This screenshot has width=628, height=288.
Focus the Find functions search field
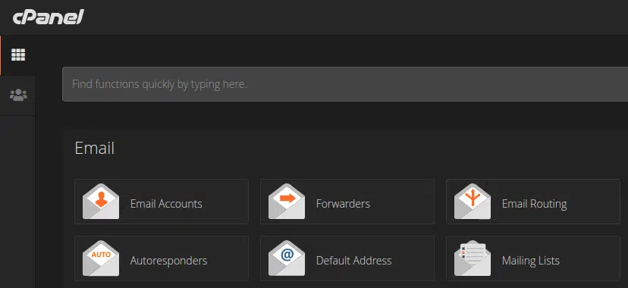coord(345,84)
